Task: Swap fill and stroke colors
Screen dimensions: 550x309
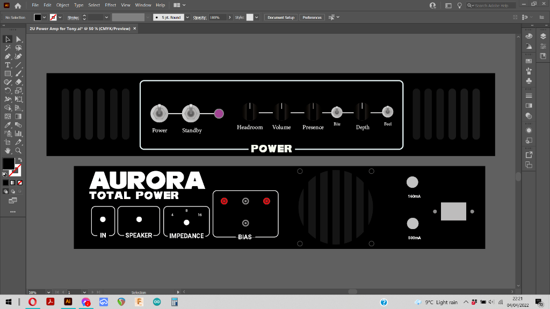Action: (x=20, y=160)
